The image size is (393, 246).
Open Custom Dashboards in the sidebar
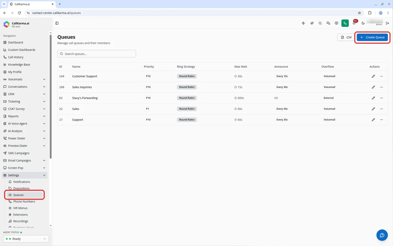[x=25, y=50]
